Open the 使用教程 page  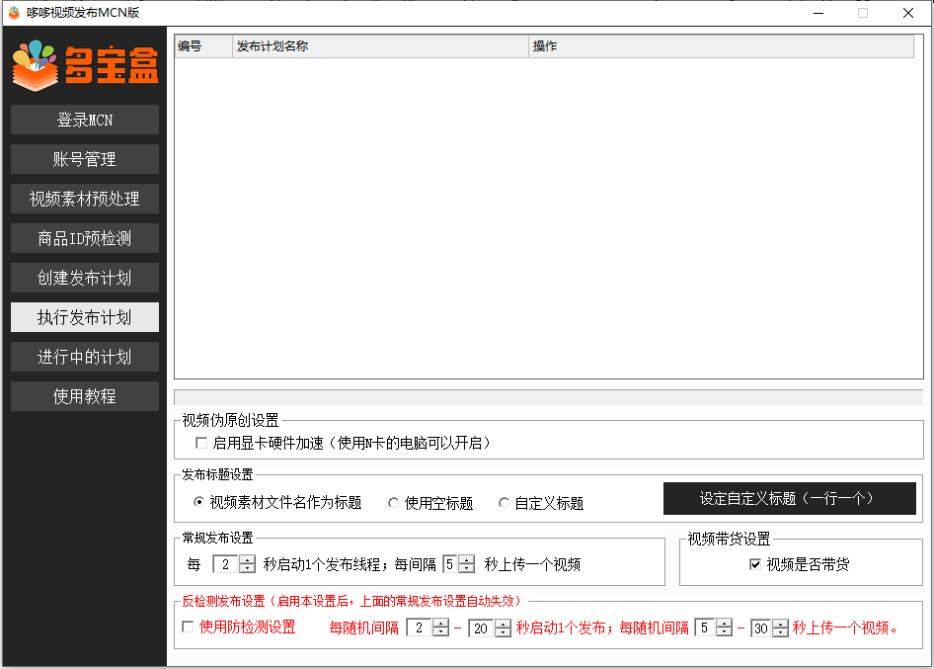tap(85, 396)
